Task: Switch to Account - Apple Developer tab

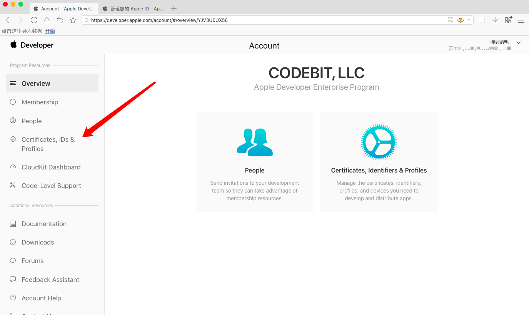Action: pos(63,8)
